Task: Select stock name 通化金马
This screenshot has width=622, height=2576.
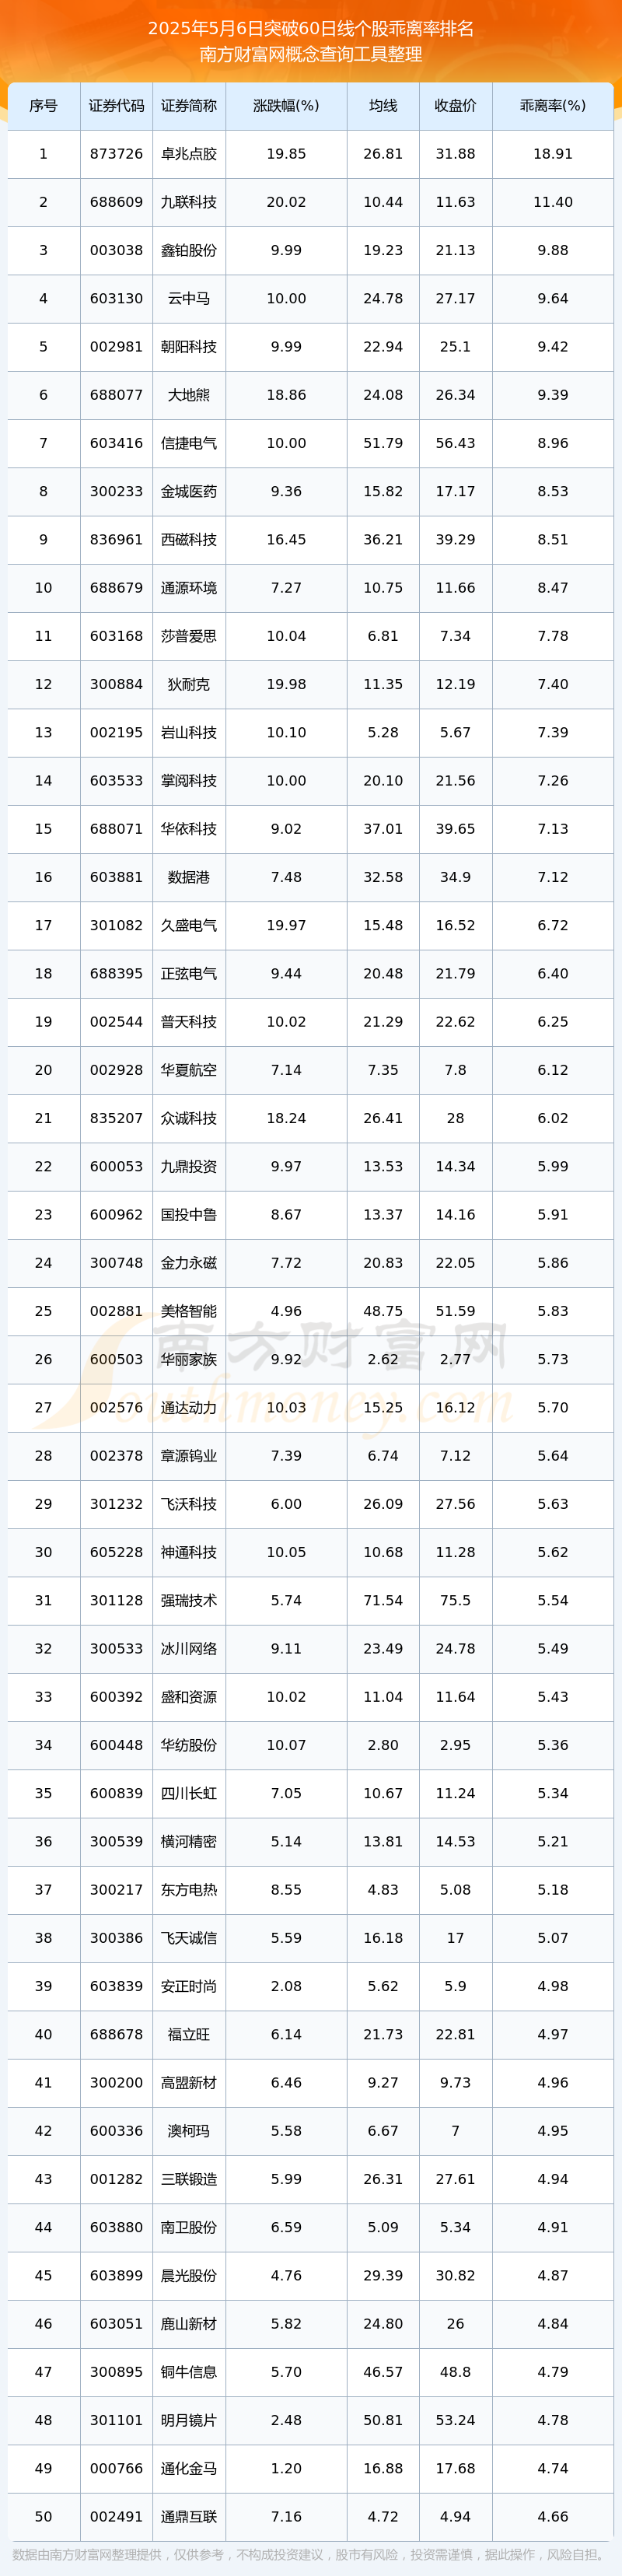Action: 189,2468
